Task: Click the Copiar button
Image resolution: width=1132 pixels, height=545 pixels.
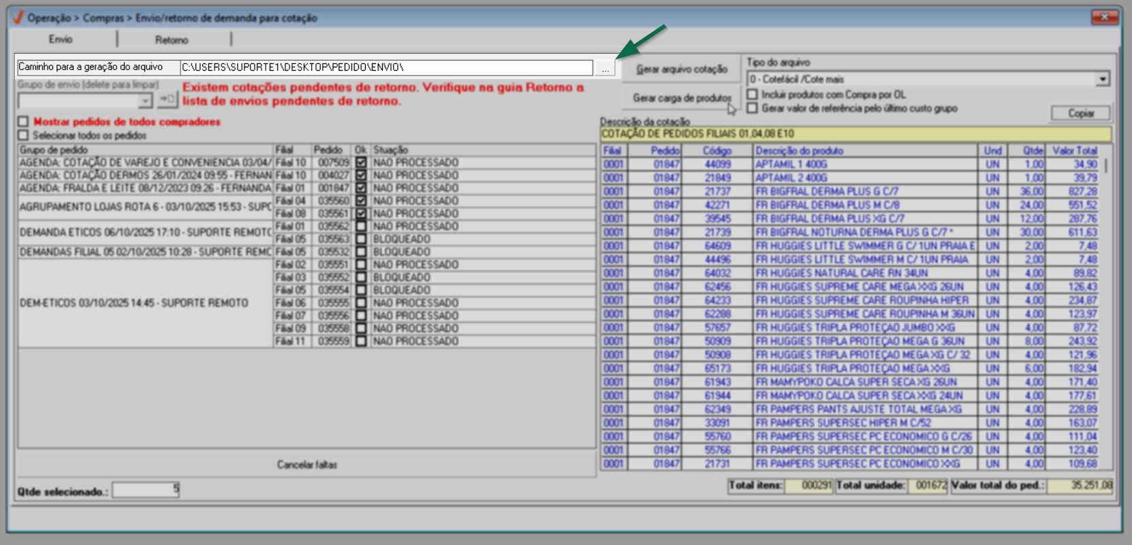Action: point(1080,113)
